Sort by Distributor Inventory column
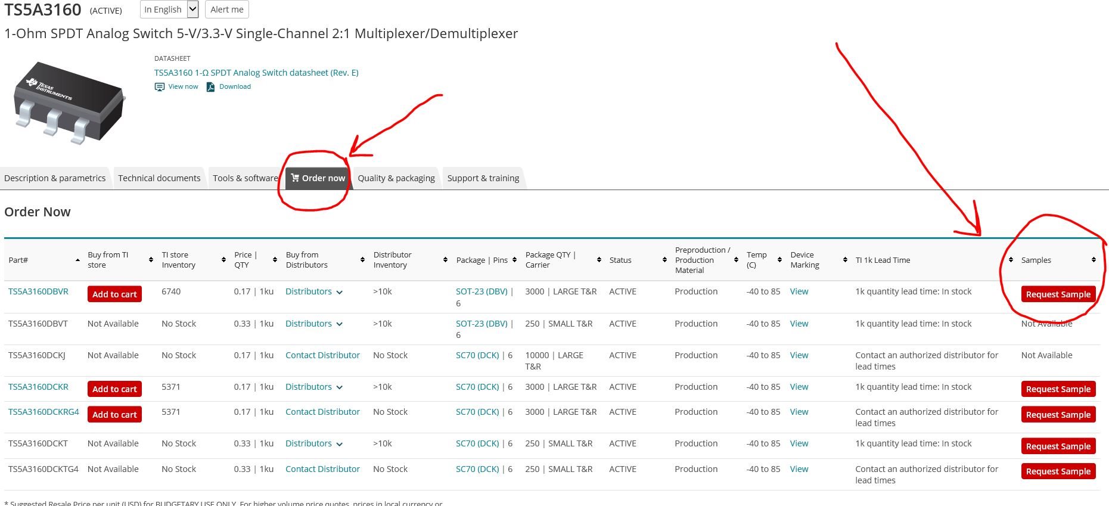The height and width of the screenshot is (506, 1109). click(445, 260)
